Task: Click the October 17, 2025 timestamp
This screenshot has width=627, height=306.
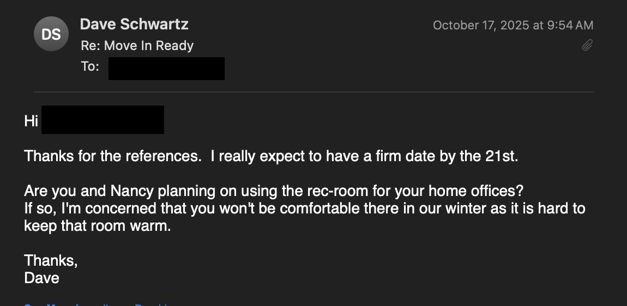Action: tap(513, 25)
